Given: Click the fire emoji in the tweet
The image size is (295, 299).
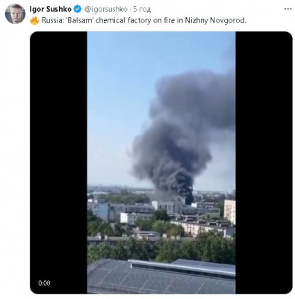Looking at the screenshot, I should click(x=34, y=20).
